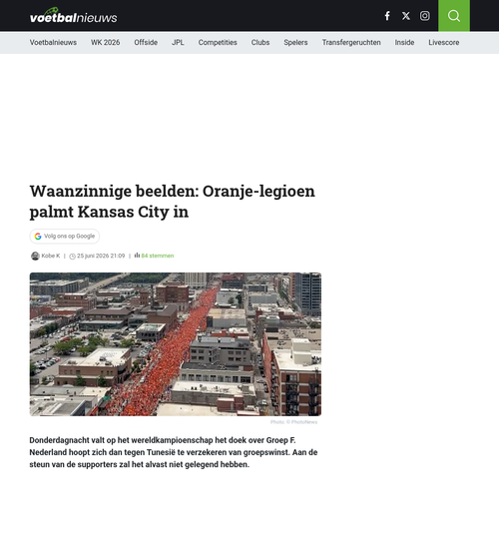Go to the WK 2026 section
499x549 pixels.
(x=106, y=42)
